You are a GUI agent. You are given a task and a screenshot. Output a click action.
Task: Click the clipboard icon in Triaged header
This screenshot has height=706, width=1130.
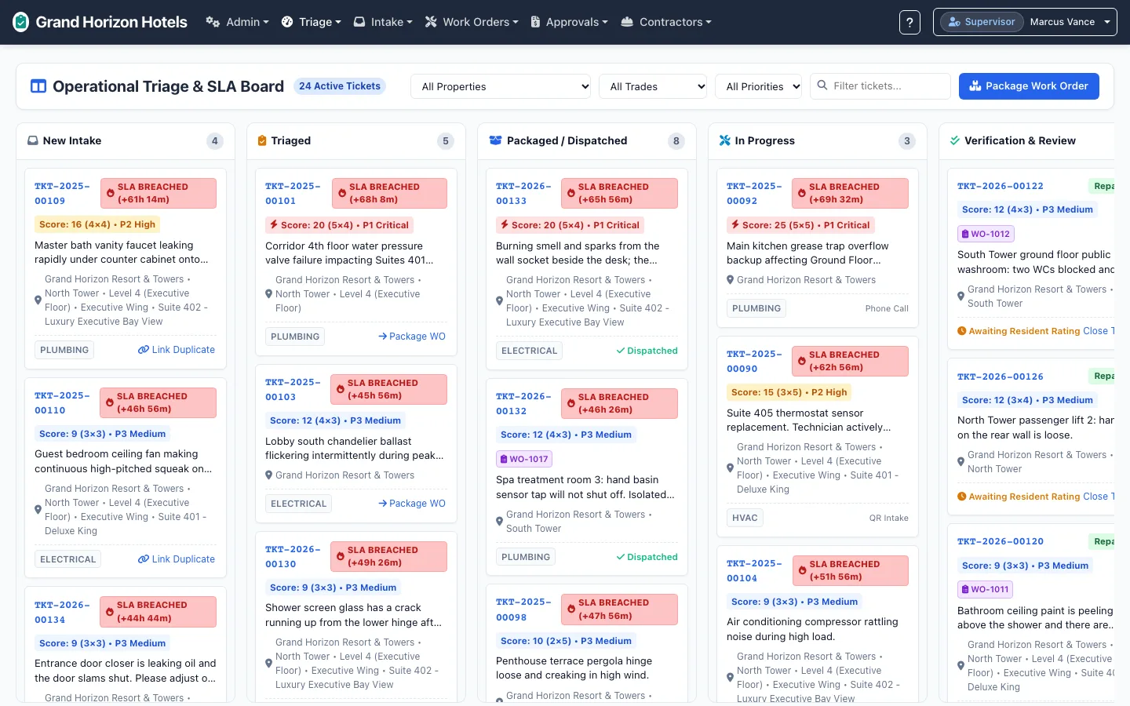262,141
